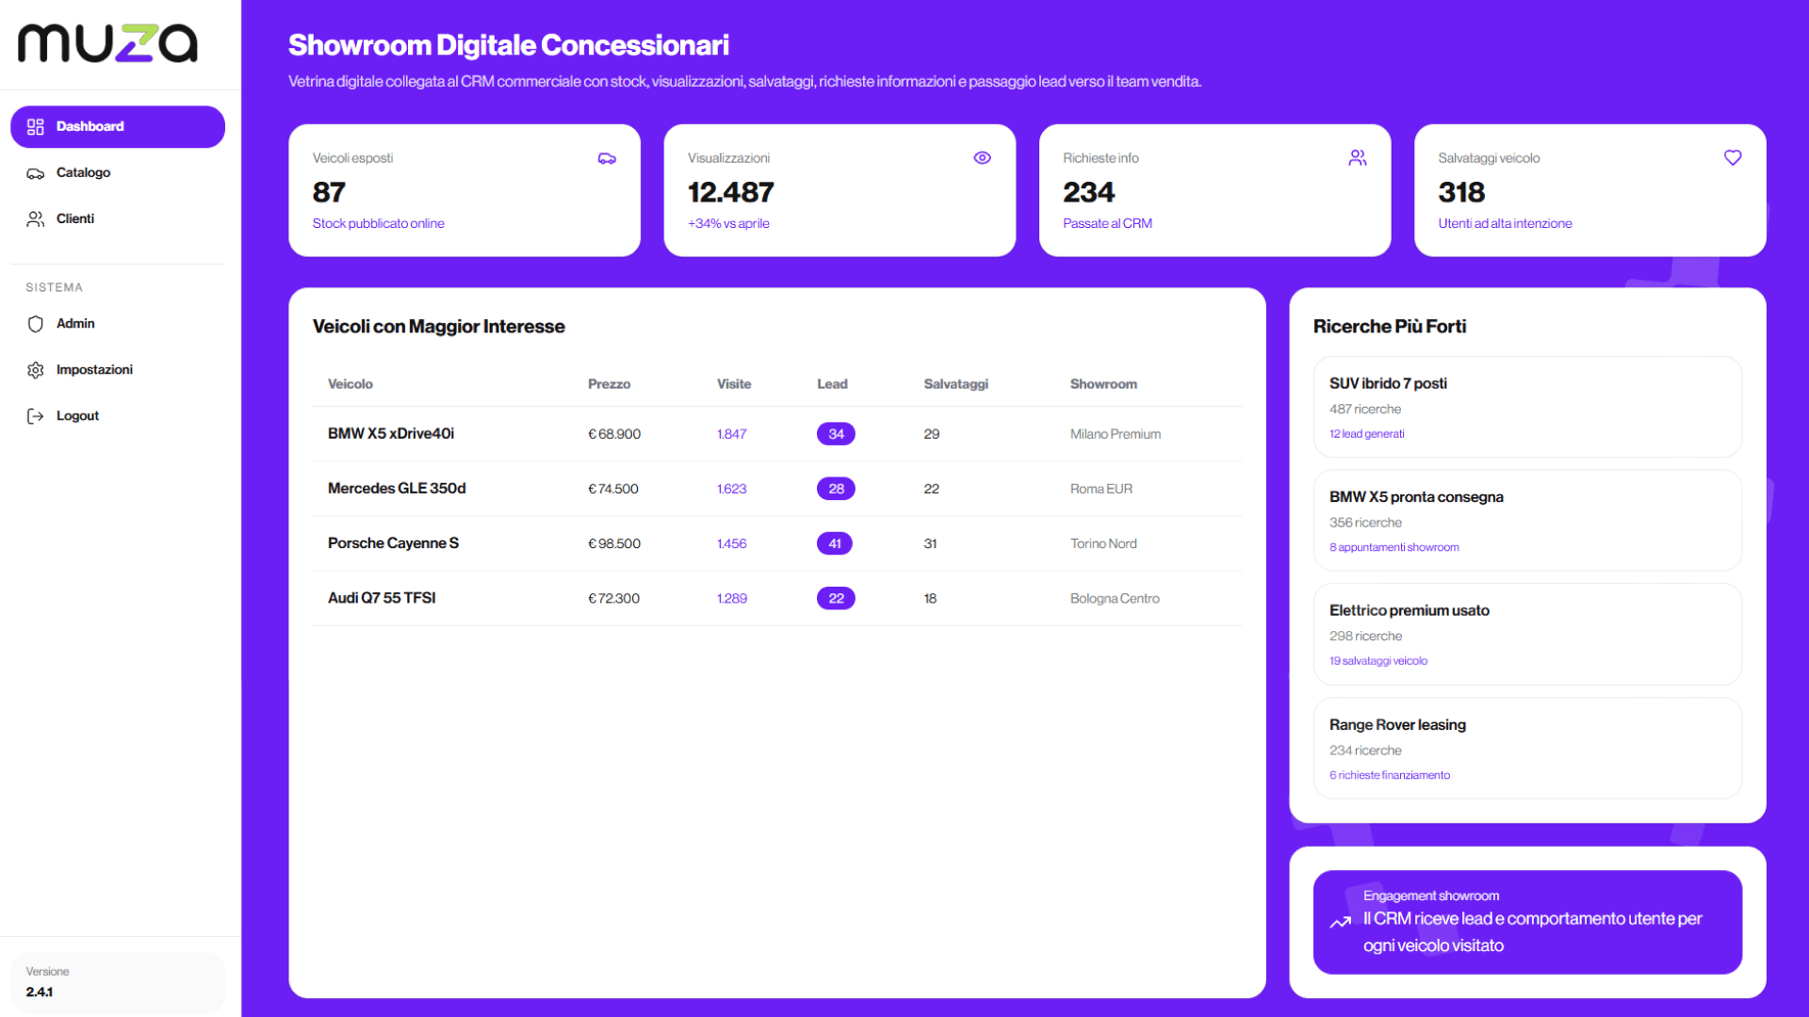The height and width of the screenshot is (1017, 1809).
Task: Click the visits value 1.289
Action: click(x=731, y=599)
